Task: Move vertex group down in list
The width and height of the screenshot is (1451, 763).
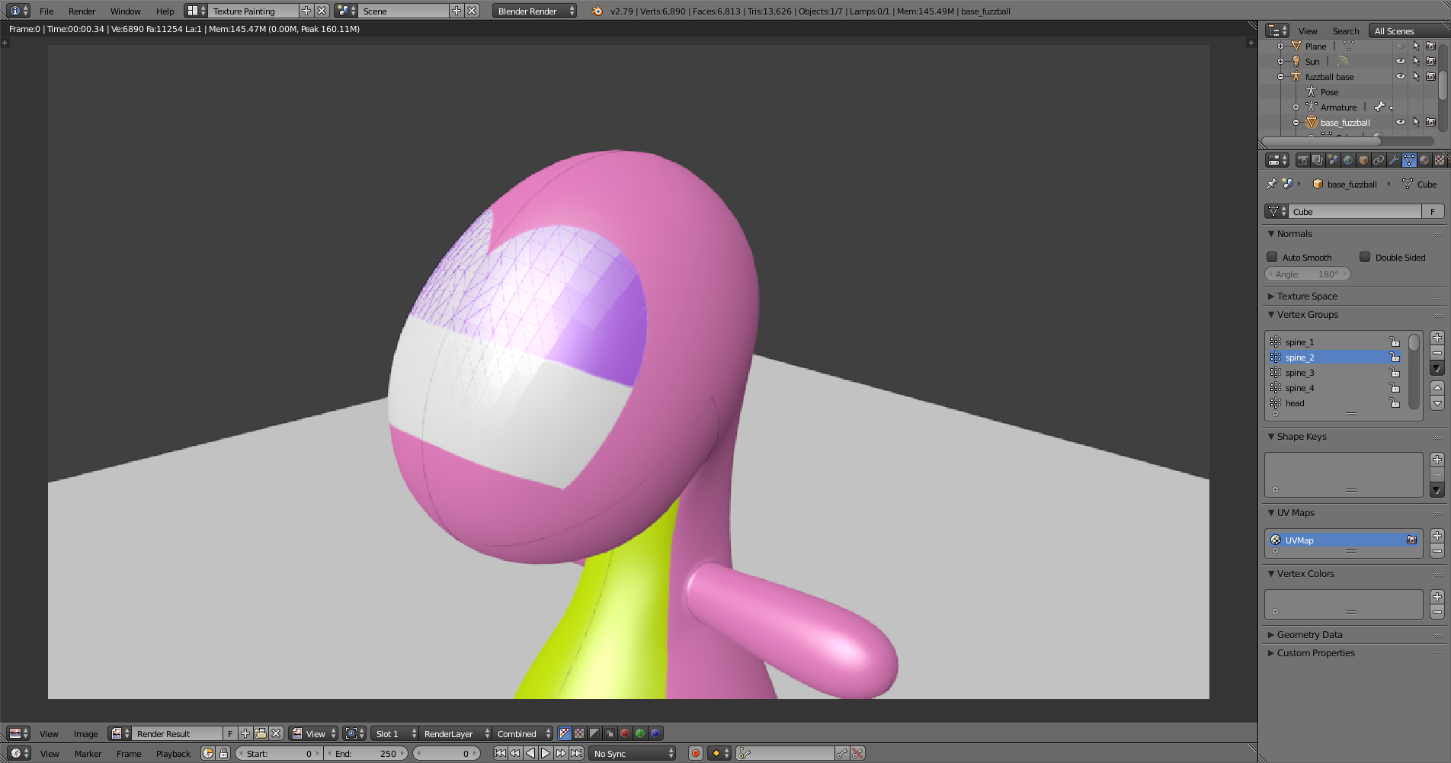Action: 1437,403
